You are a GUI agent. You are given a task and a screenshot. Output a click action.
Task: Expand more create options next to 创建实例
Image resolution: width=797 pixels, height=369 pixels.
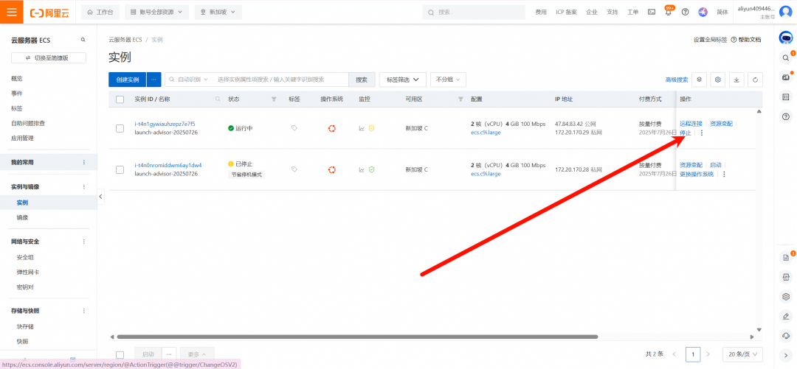click(x=154, y=80)
